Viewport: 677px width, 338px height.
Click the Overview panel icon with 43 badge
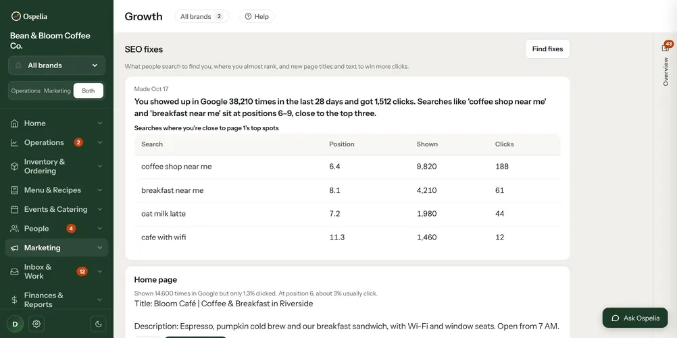666,47
